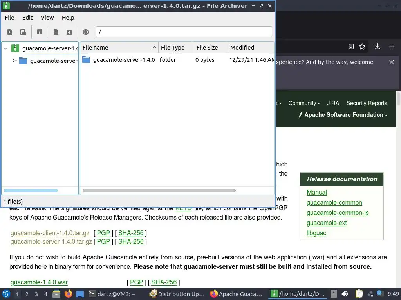
Task: Expand the guacamole-server subfolder tree node
Action: pyautogui.click(x=14, y=61)
